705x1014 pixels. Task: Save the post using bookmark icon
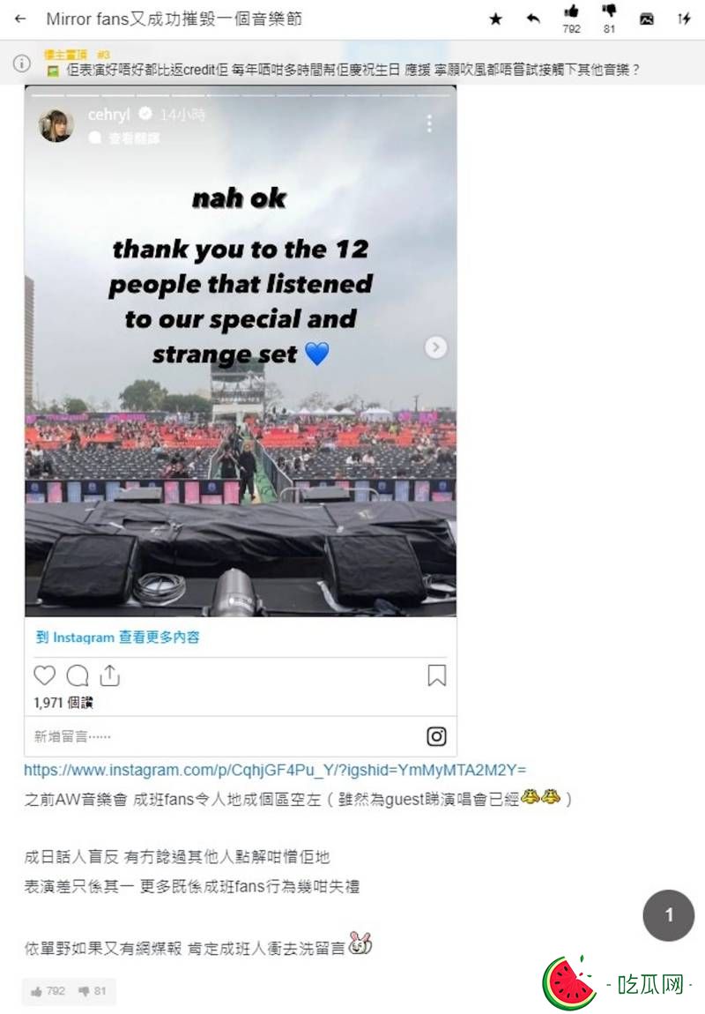(437, 675)
